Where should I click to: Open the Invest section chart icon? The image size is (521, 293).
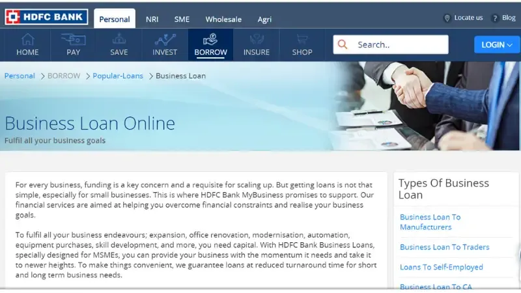click(165, 40)
